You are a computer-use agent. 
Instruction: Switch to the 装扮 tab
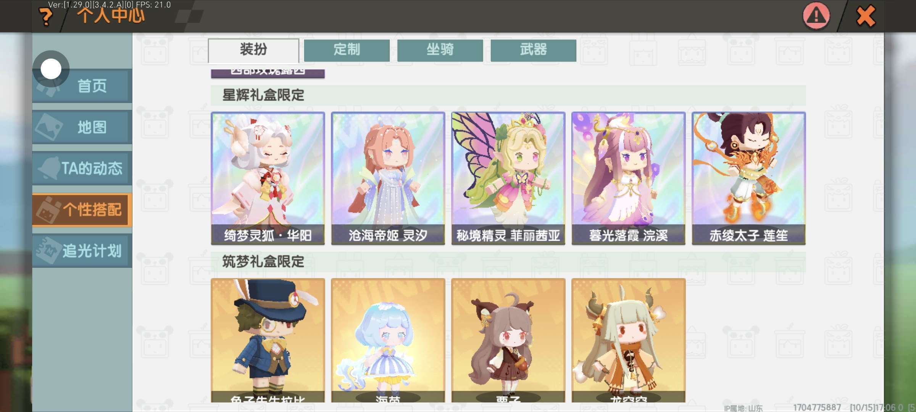point(253,50)
